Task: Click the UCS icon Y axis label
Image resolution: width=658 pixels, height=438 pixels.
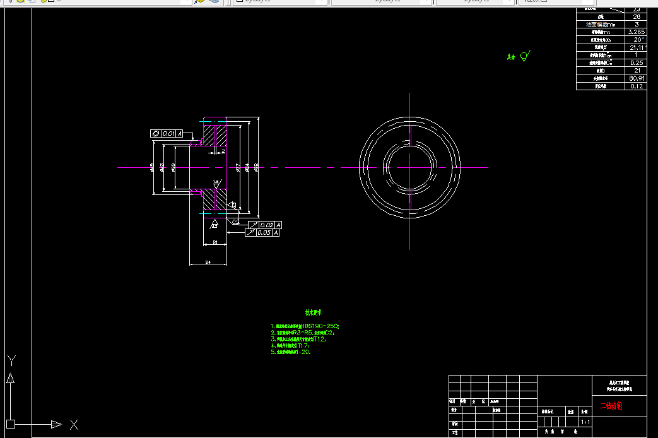Action: pos(11,360)
